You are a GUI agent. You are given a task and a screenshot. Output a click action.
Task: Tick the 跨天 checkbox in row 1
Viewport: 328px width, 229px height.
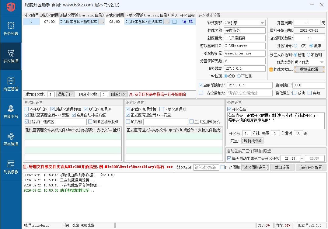tap(174, 22)
